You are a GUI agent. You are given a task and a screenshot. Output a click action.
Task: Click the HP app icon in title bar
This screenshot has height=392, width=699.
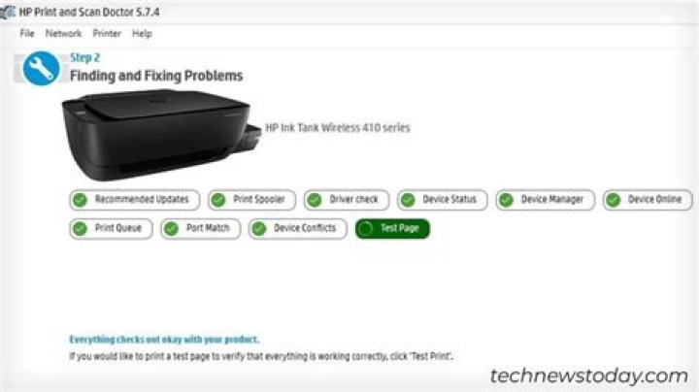7,12
